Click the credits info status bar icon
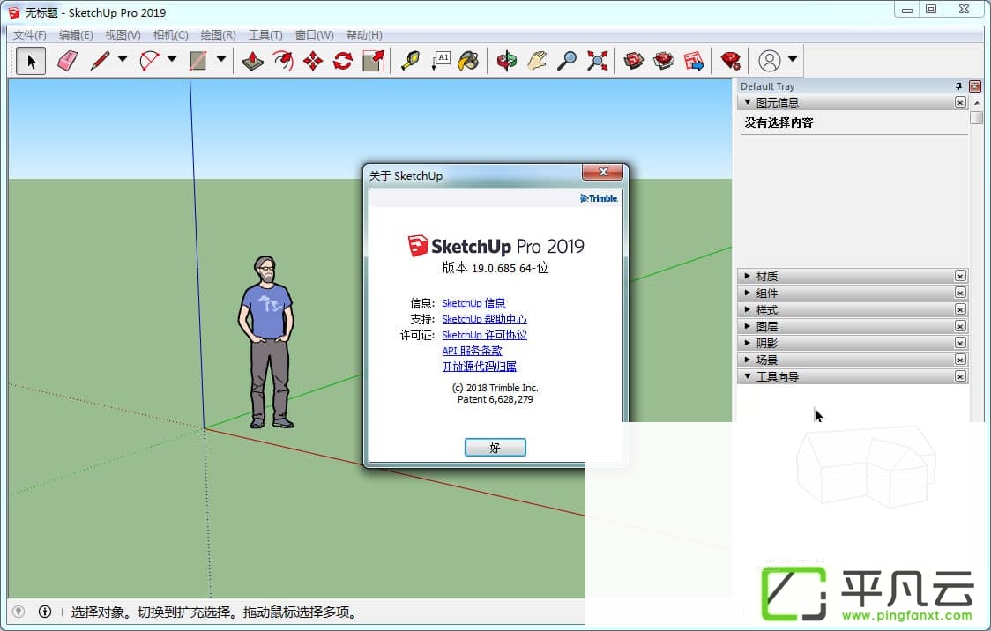This screenshot has width=991, height=631. click(45, 612)
